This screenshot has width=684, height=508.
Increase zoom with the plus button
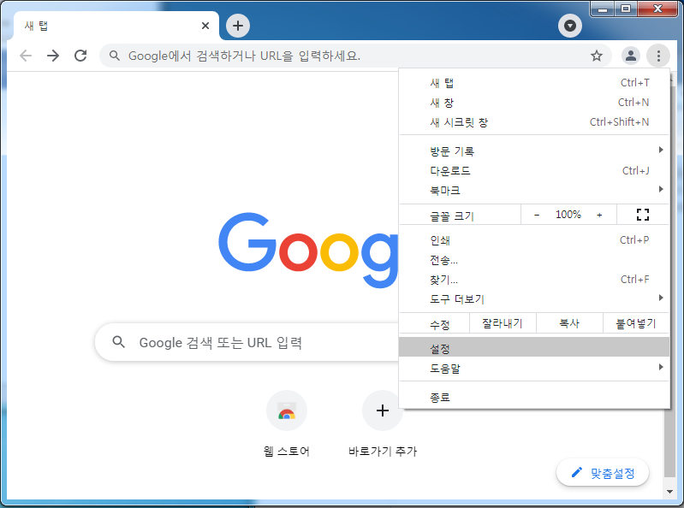tap(600, 215)
